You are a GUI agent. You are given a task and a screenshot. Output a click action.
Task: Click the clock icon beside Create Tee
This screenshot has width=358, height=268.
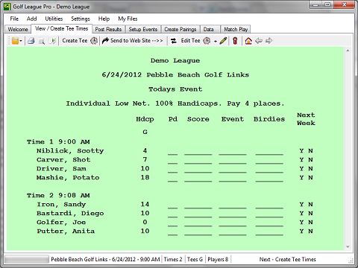(94, 41)
